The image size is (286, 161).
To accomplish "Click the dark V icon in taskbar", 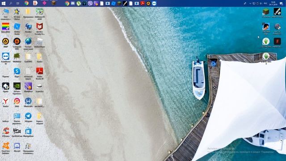I will click(84, 3).
